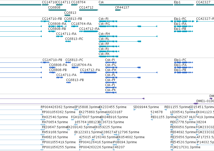214x151 pixels.
Task: Select transcript Csk-RI
Action: click(104, 19)
